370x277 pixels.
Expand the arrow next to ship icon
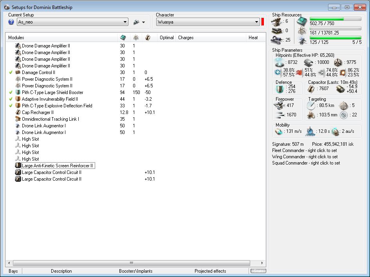click(x=143, y=22)
